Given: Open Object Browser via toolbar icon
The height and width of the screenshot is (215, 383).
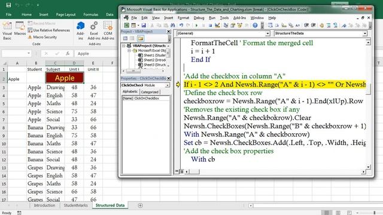Looking at the screenshot, I should coord(239,25).
